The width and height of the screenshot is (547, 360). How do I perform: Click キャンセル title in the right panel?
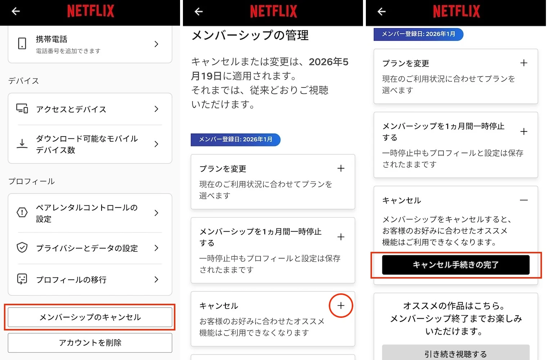tap(402, 200)
